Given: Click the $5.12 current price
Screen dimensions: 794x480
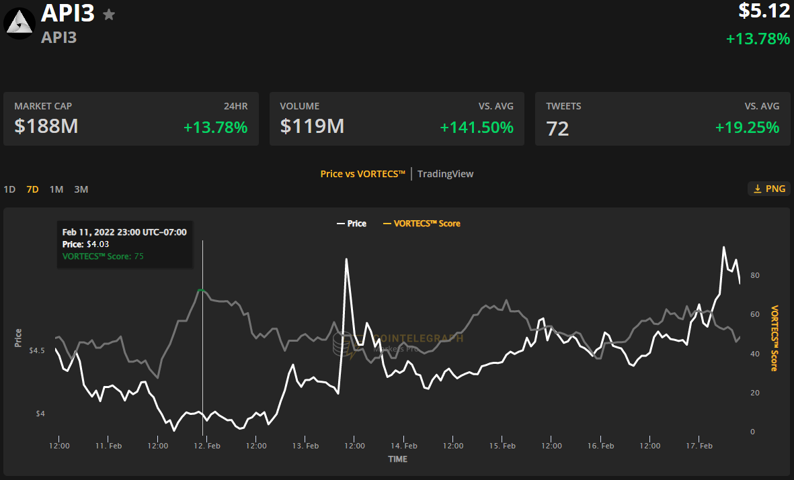Looking at the screenshot, I should (764, 11).
